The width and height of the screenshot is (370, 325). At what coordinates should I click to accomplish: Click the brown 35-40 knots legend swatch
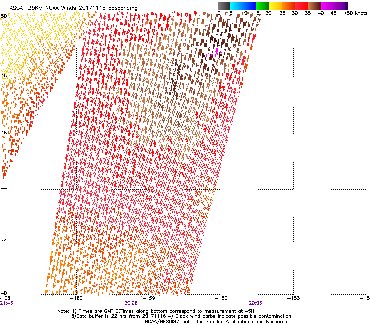[315, 6]
